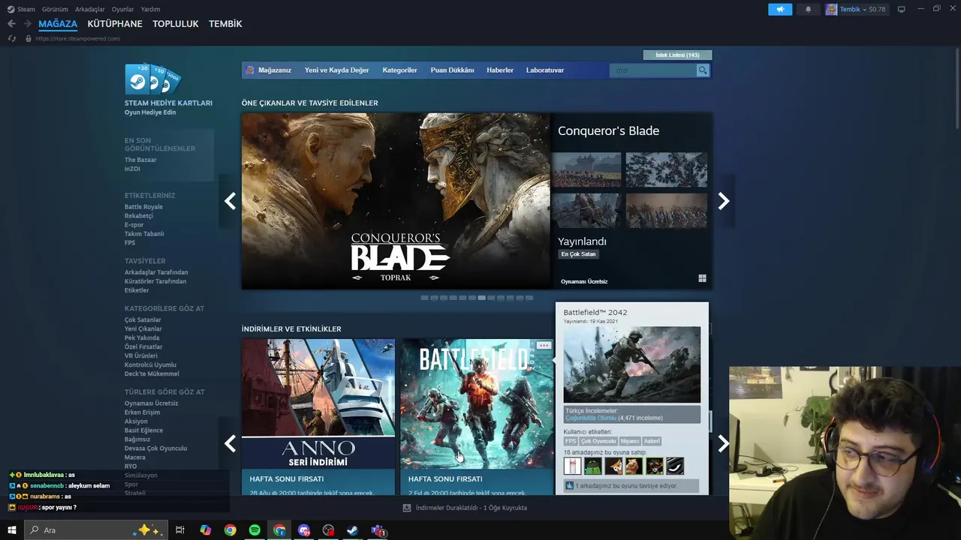Image resolution: width=961 pixels, height=540 pixels.
Task: Click Oyun Hediye Edin under gift cards
Action: click(150, 112)
